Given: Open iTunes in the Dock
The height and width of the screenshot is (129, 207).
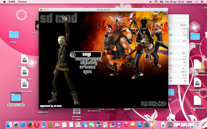Looking at the screenshot, I should [126, 124].
